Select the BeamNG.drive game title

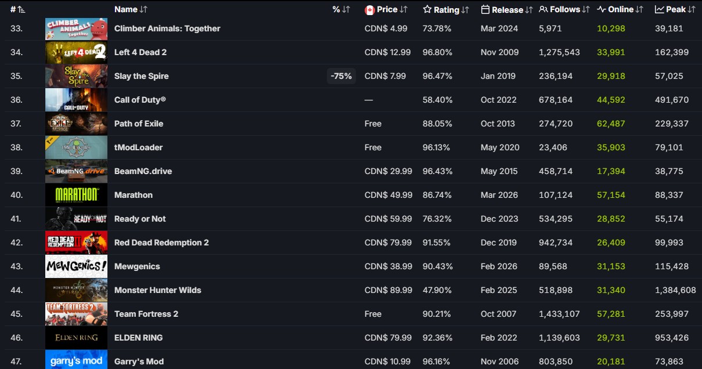[143, 171]
